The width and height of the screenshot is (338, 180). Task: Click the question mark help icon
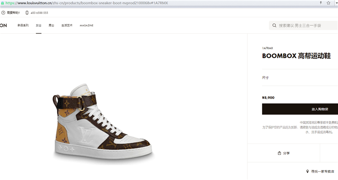click(x=3, y=13)
